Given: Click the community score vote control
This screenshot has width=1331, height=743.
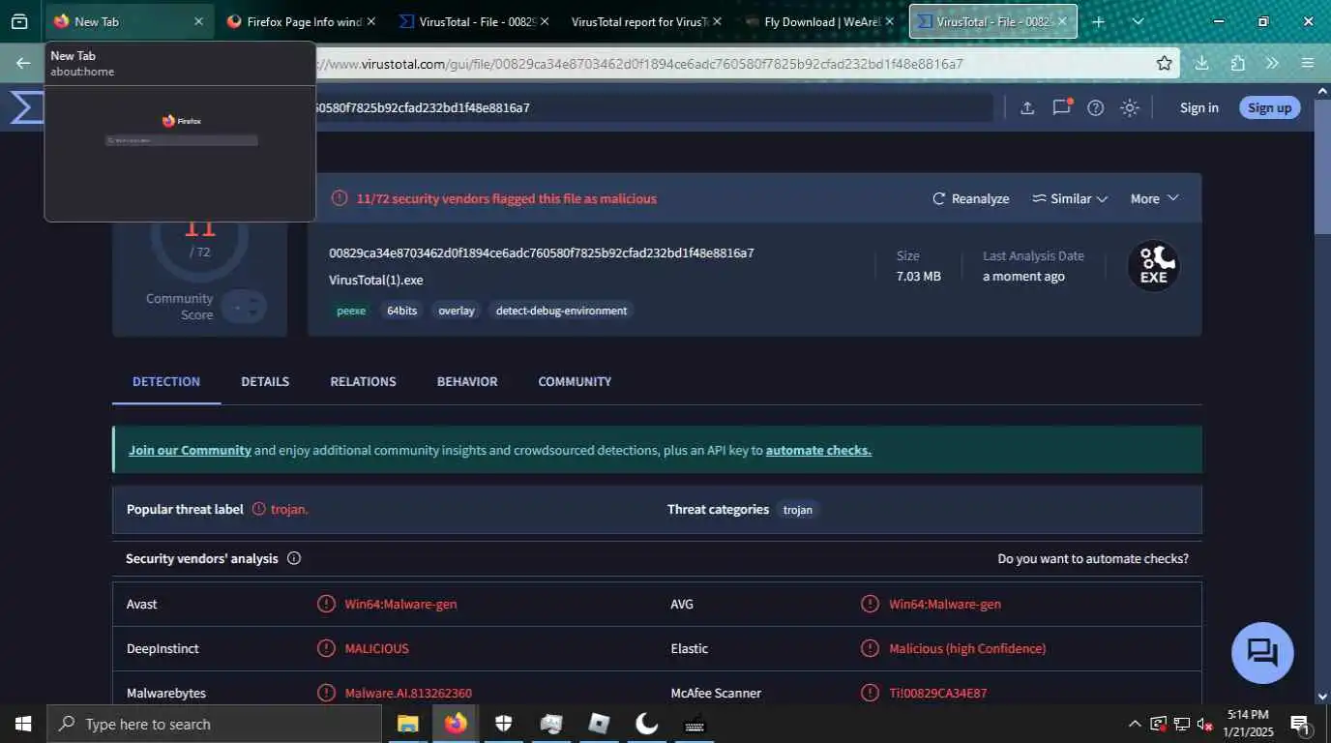Looking at the screenshot, I should coord(243,307).
